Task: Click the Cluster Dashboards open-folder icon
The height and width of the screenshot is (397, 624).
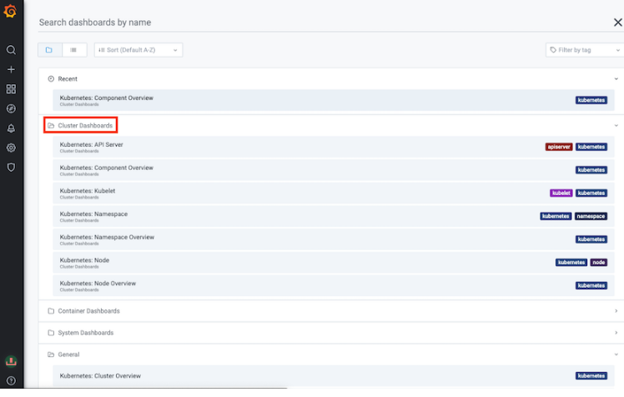Action: (x=51, y=125)
